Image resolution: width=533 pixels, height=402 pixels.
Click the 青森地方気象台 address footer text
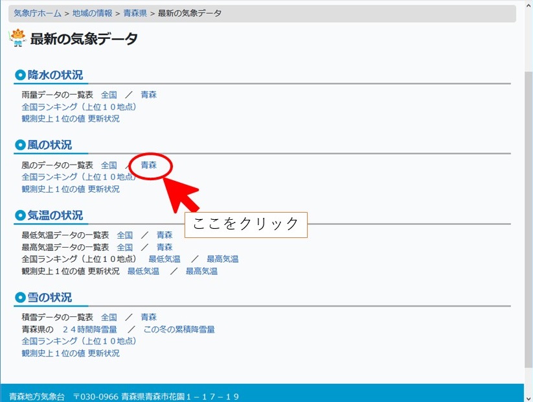click(x=124, y=397)
